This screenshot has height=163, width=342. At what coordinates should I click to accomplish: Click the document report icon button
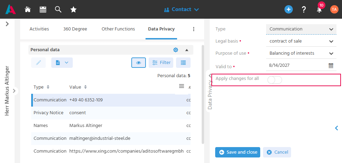(x=62, y=63)
